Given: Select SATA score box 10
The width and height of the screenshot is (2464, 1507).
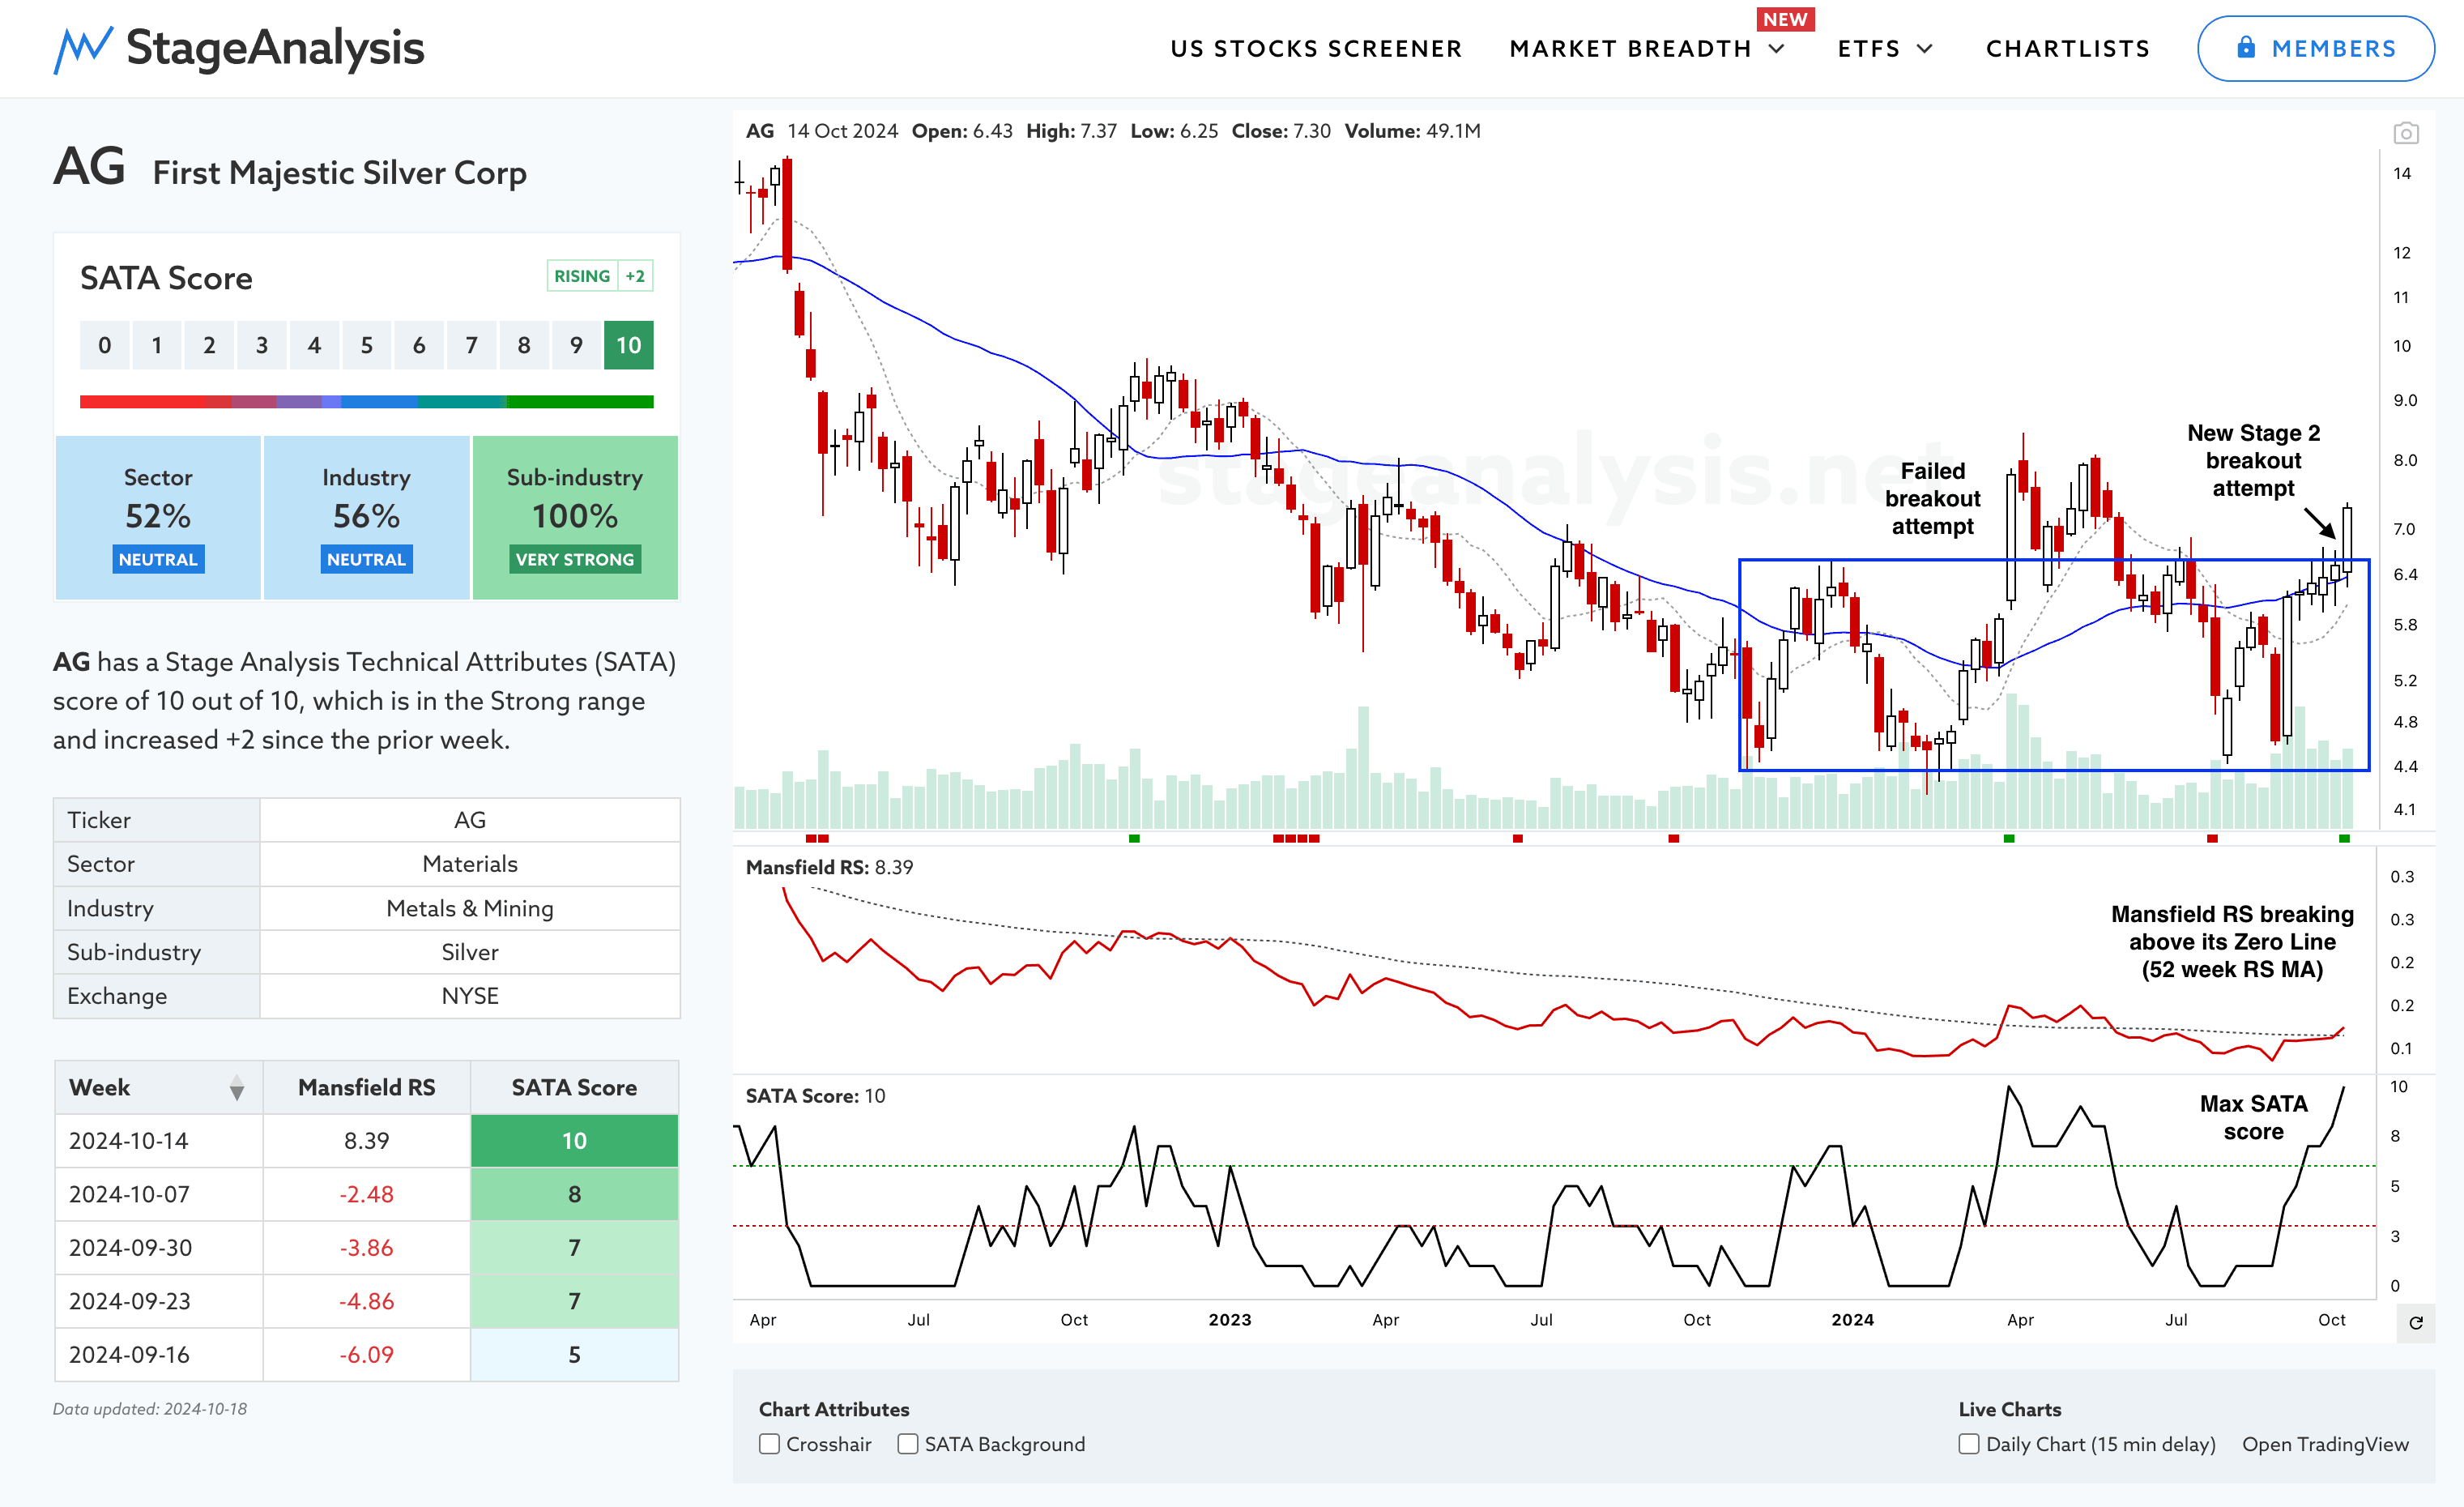Looking at the screenshot, I should [628, 345].
